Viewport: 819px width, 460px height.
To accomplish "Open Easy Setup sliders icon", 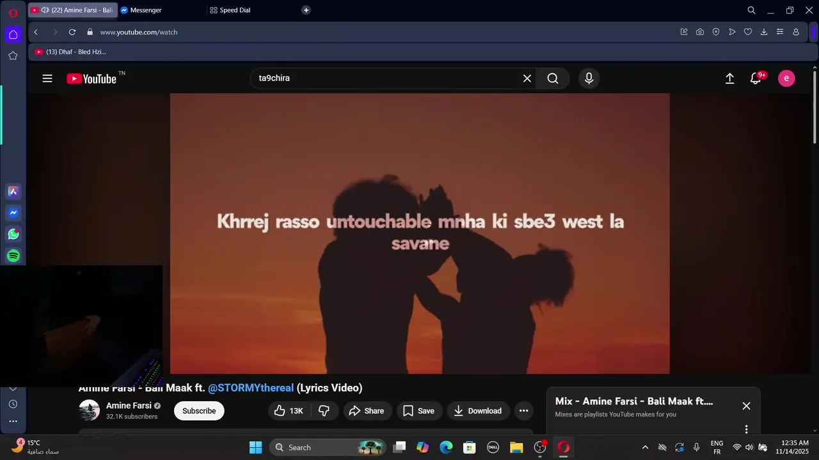I will (x=780, y=32).
